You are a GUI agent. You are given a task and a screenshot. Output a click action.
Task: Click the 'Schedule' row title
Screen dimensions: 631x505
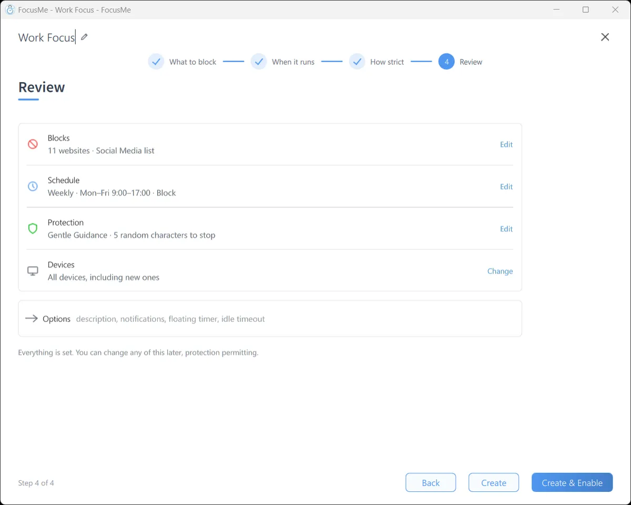(64, 180)
